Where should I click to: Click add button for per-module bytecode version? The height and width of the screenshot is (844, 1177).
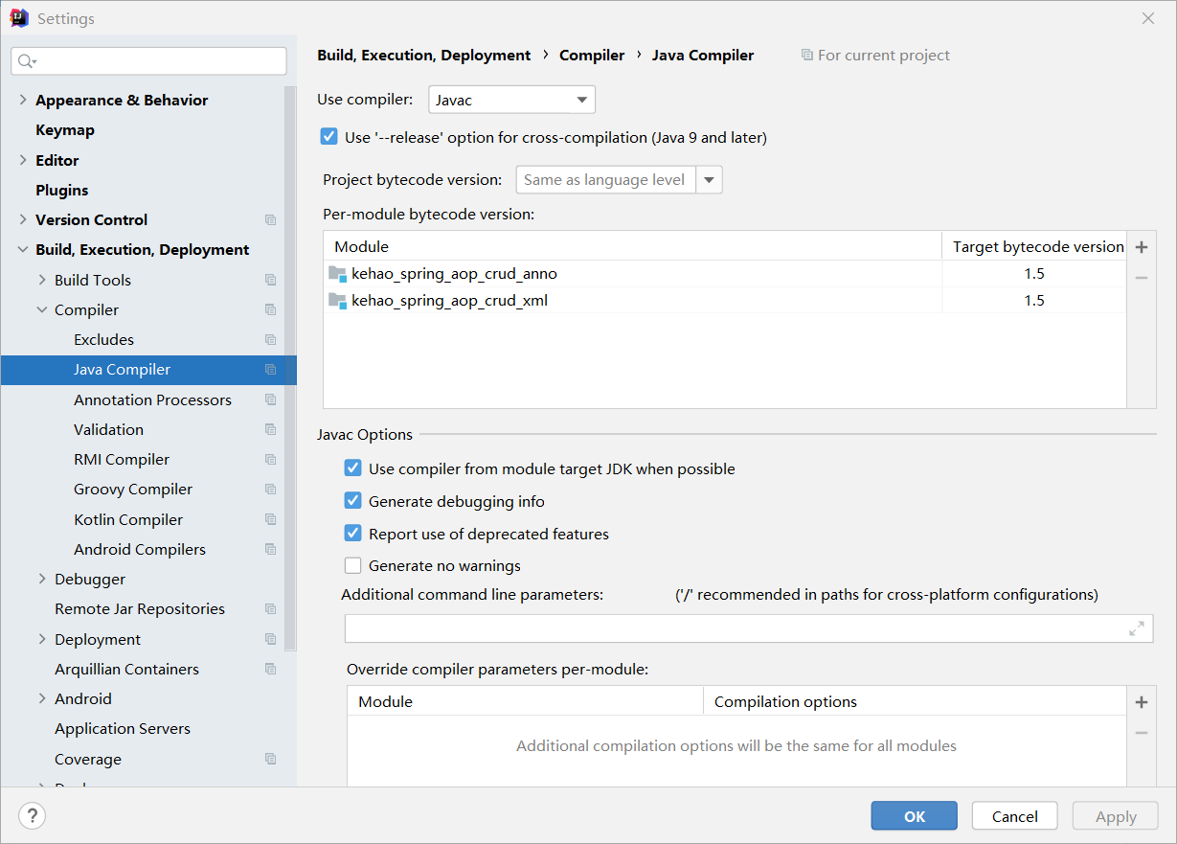(x=1141, y=247)
